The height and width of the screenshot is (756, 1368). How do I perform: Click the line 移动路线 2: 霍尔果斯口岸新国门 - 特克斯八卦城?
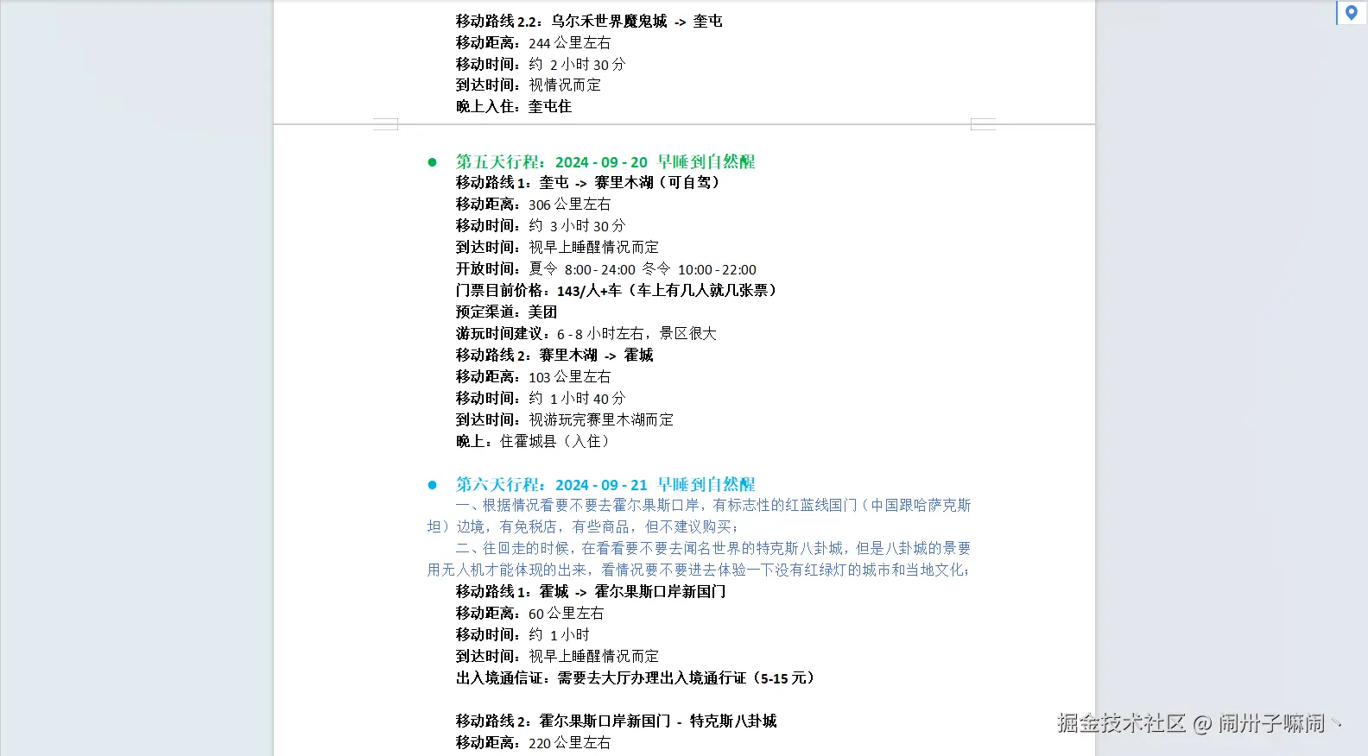tap(617, 721)
